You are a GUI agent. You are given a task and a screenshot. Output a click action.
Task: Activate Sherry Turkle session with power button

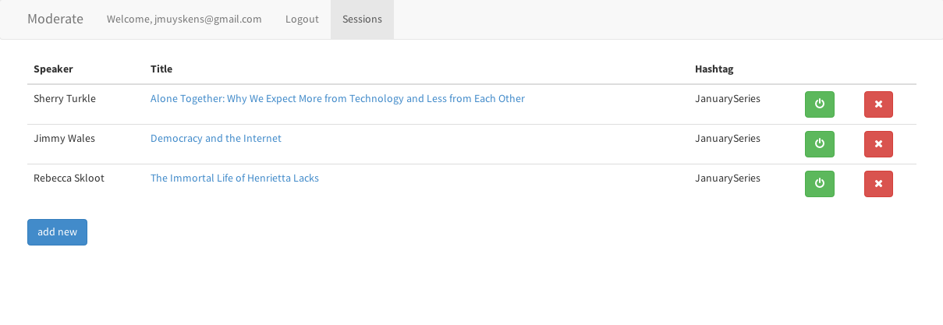tap(819, 104)
